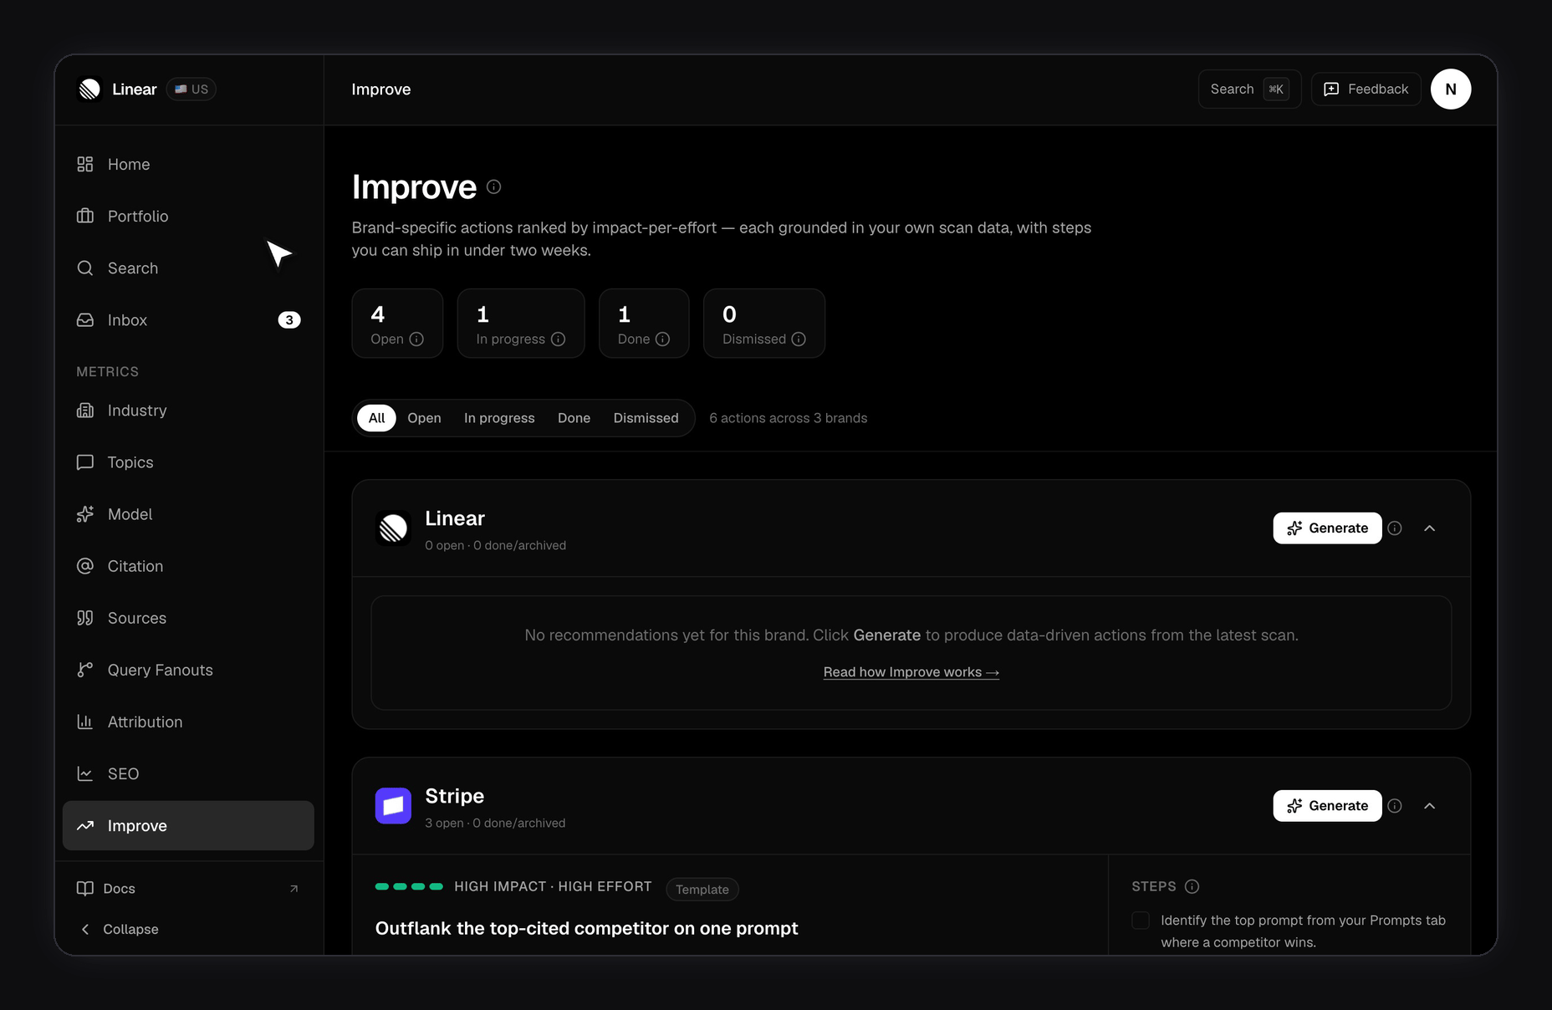Image resolution: width=1552 pixels, height=1010 pixels.
Task: Go to Home in the sidebar
Action: tap(188, 165)
